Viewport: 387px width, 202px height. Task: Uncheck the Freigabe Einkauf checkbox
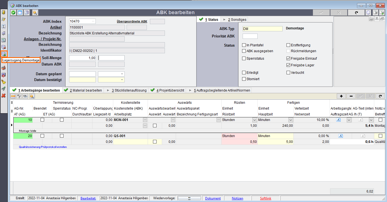tap(288, 59)
